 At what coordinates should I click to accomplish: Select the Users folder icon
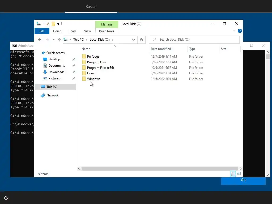(84, 73)
